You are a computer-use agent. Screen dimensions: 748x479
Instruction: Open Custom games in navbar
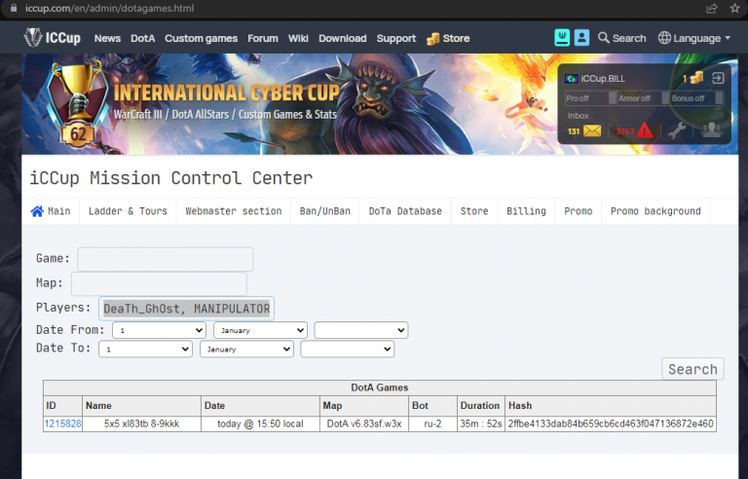pyautogui.click(x=201, y=38)
